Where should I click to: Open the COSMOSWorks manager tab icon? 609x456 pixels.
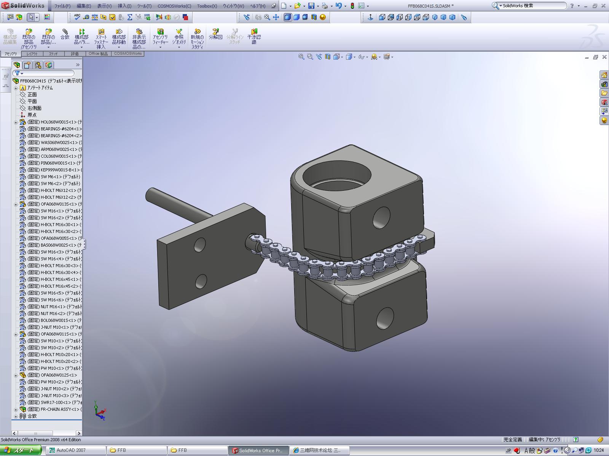[49, 65]
